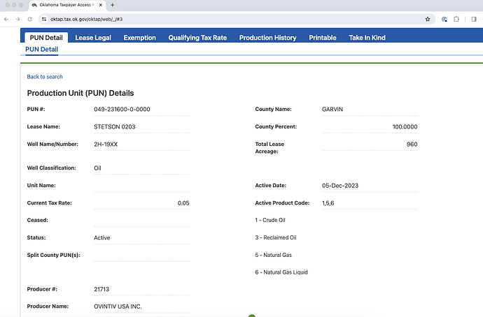Open a new browser tab with plus icon
This screenshot has width=483, height=317.
click(x=113, y=5)
